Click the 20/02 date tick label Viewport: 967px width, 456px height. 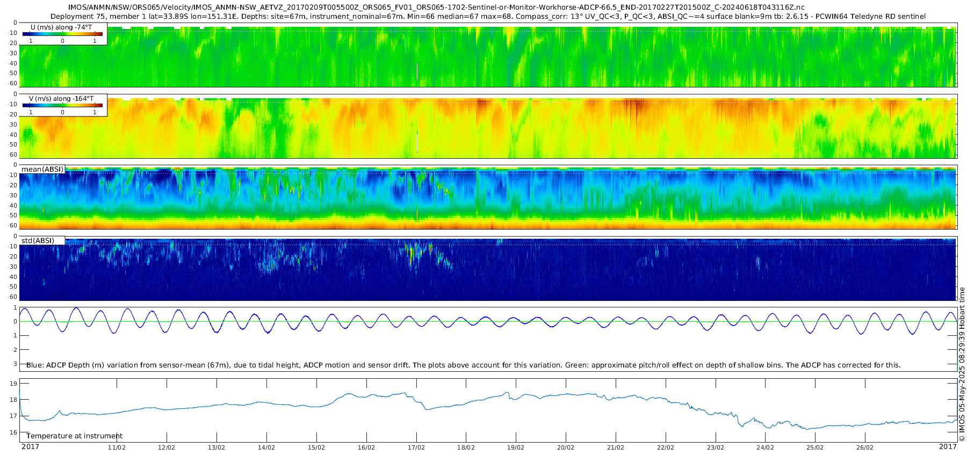[x=566, y=447]
